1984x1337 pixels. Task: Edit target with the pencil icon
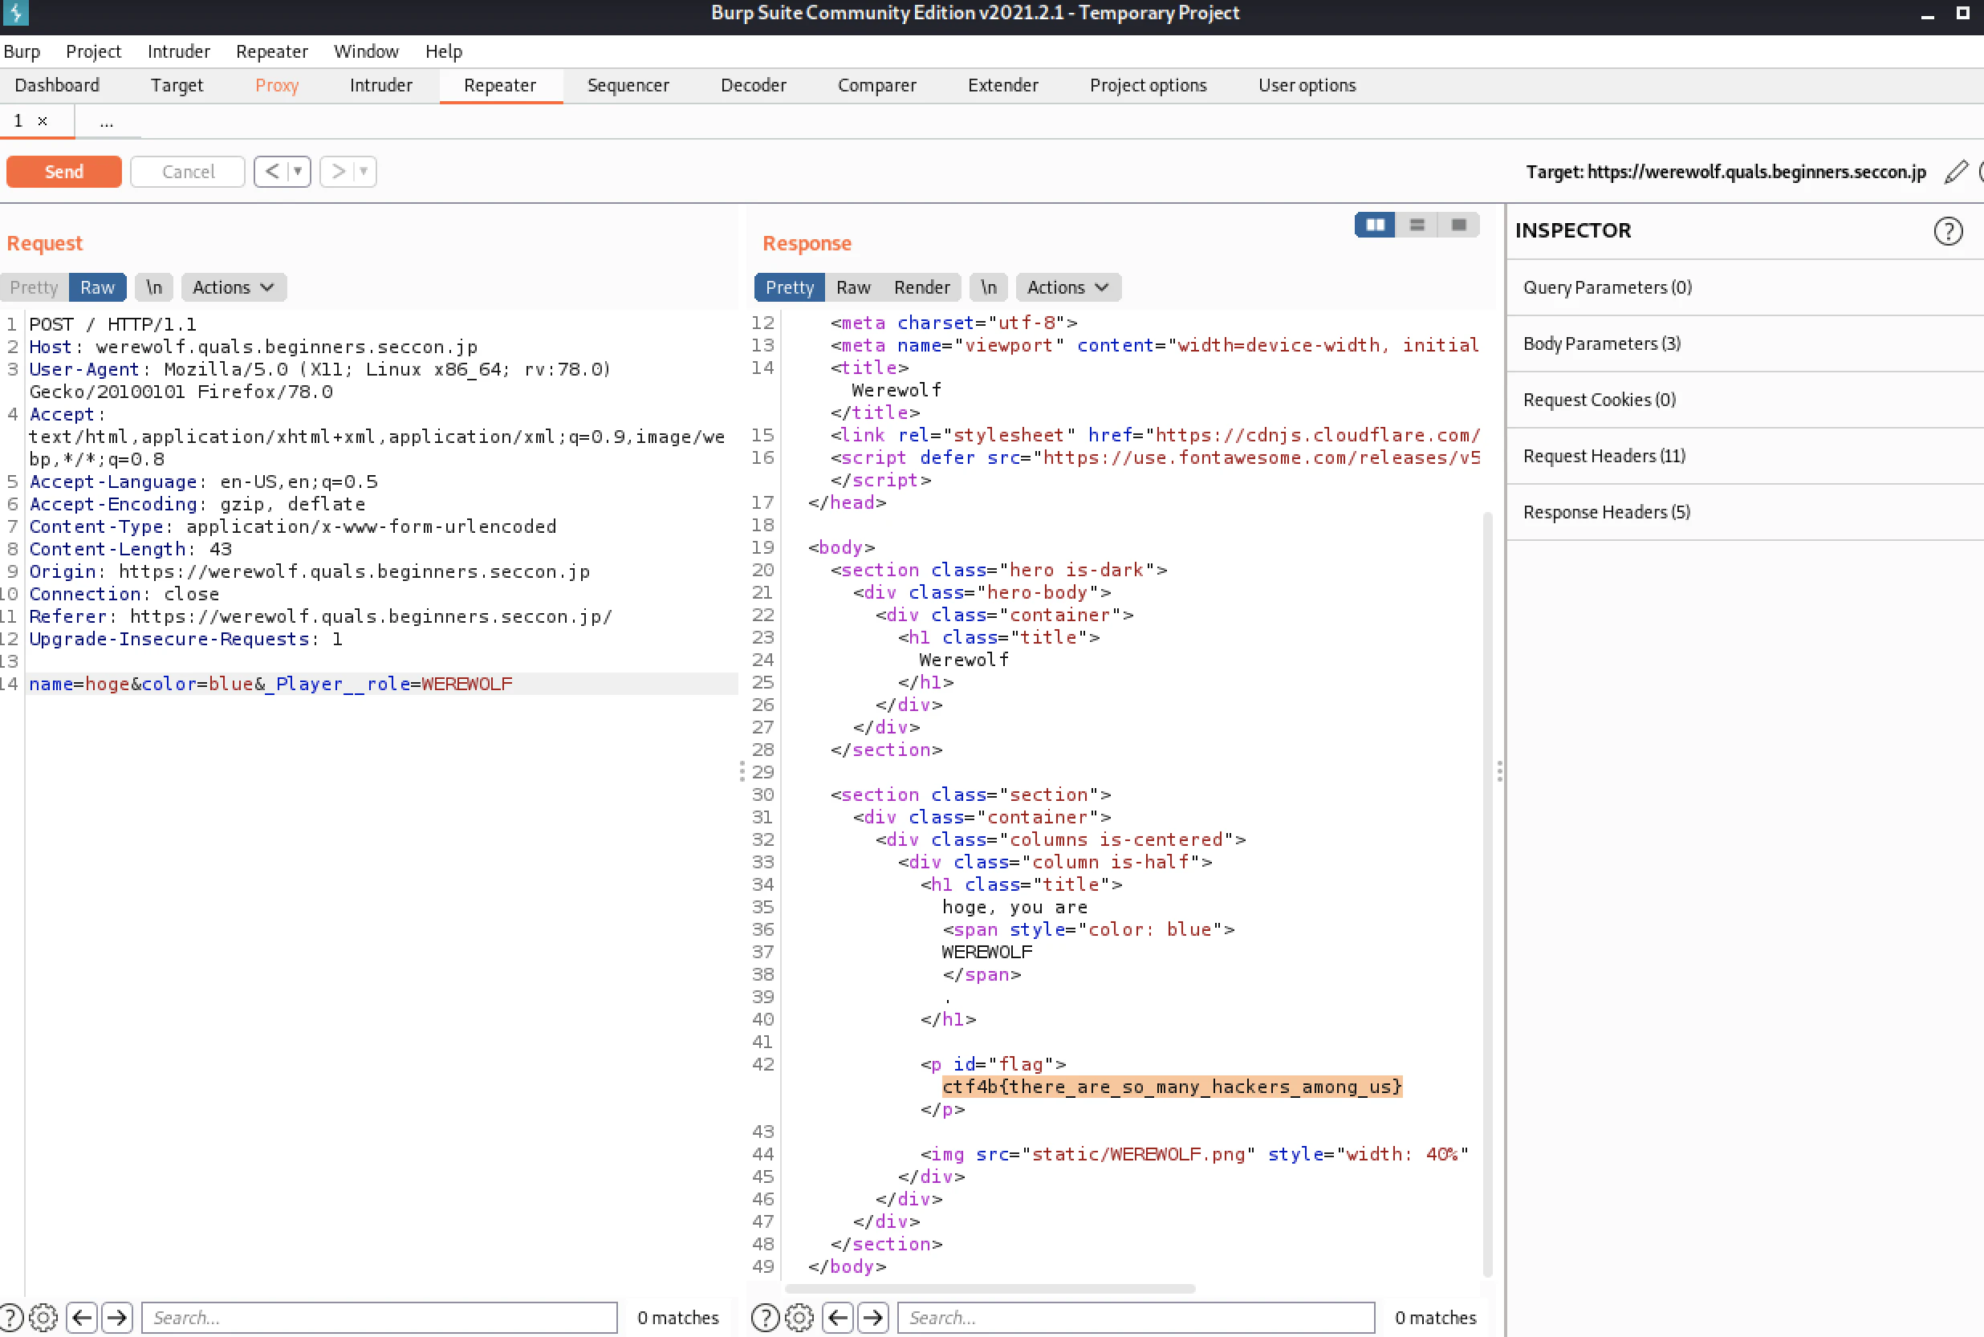[x=1956, y=173]
